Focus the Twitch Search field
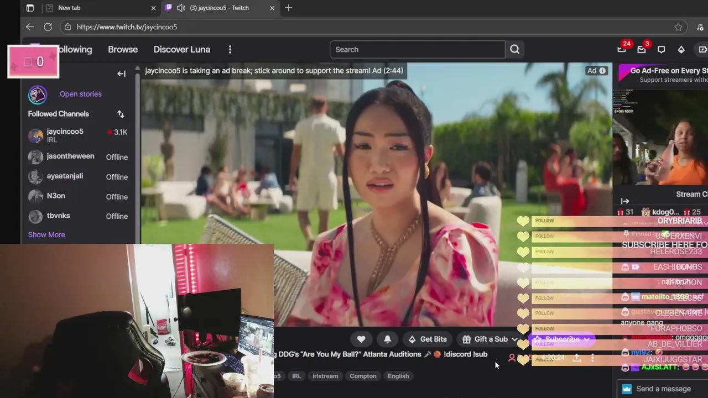The image size is (708, 398). pos(418,49)
